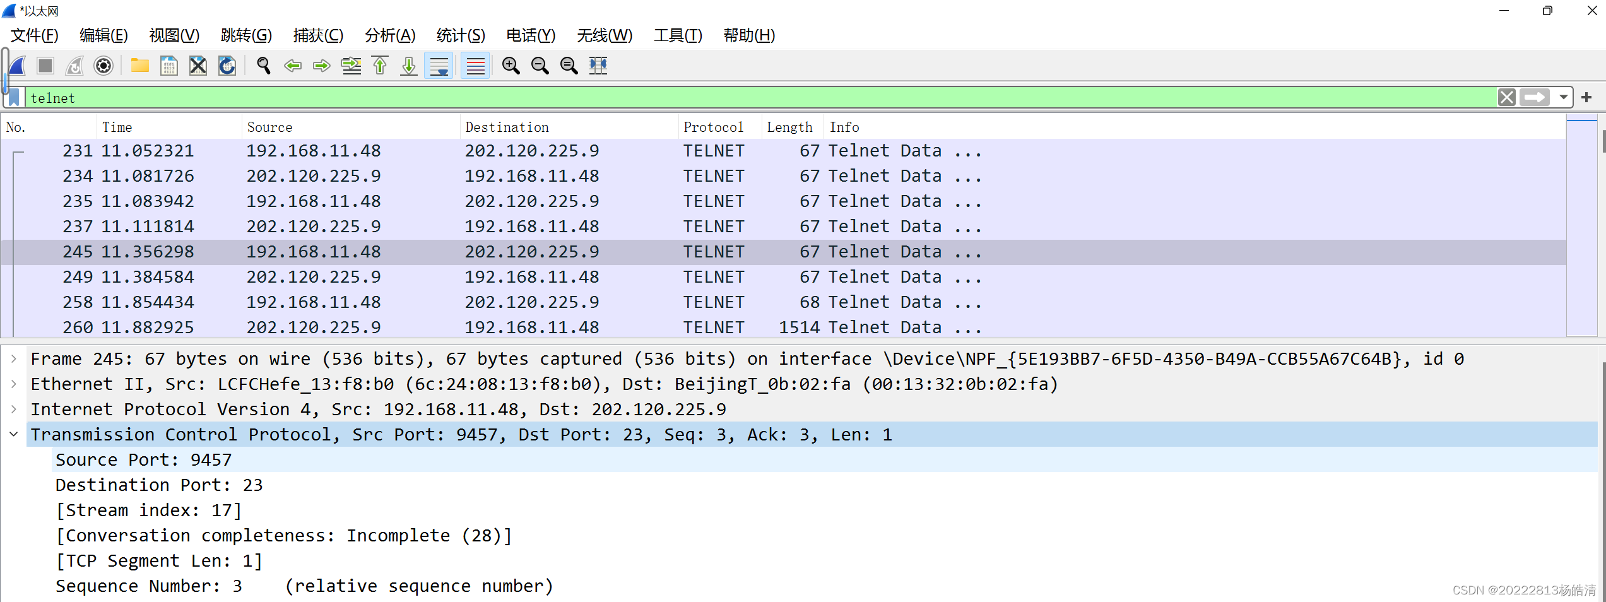Toggle packet list colorization
Screen dimensions: 1606x602
tap(475, 66)
